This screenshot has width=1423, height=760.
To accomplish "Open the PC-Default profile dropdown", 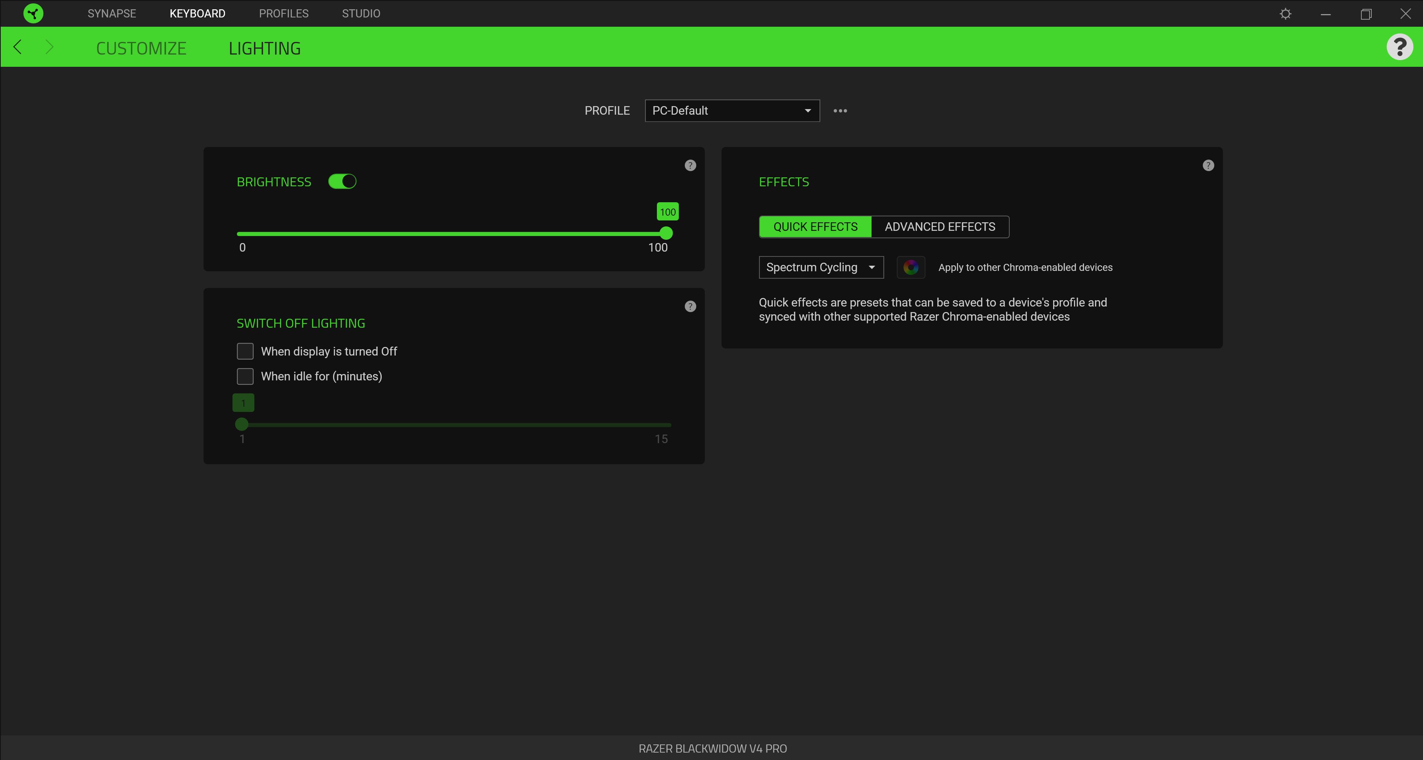I will pos(732,111).
